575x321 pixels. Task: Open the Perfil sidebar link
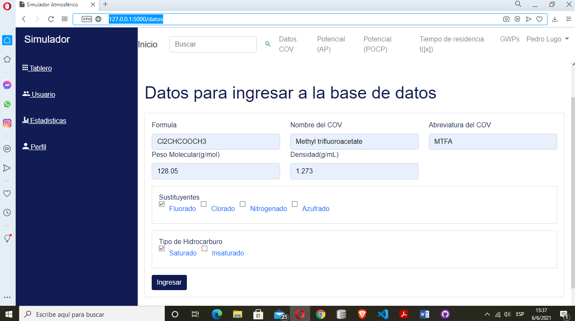34,147
